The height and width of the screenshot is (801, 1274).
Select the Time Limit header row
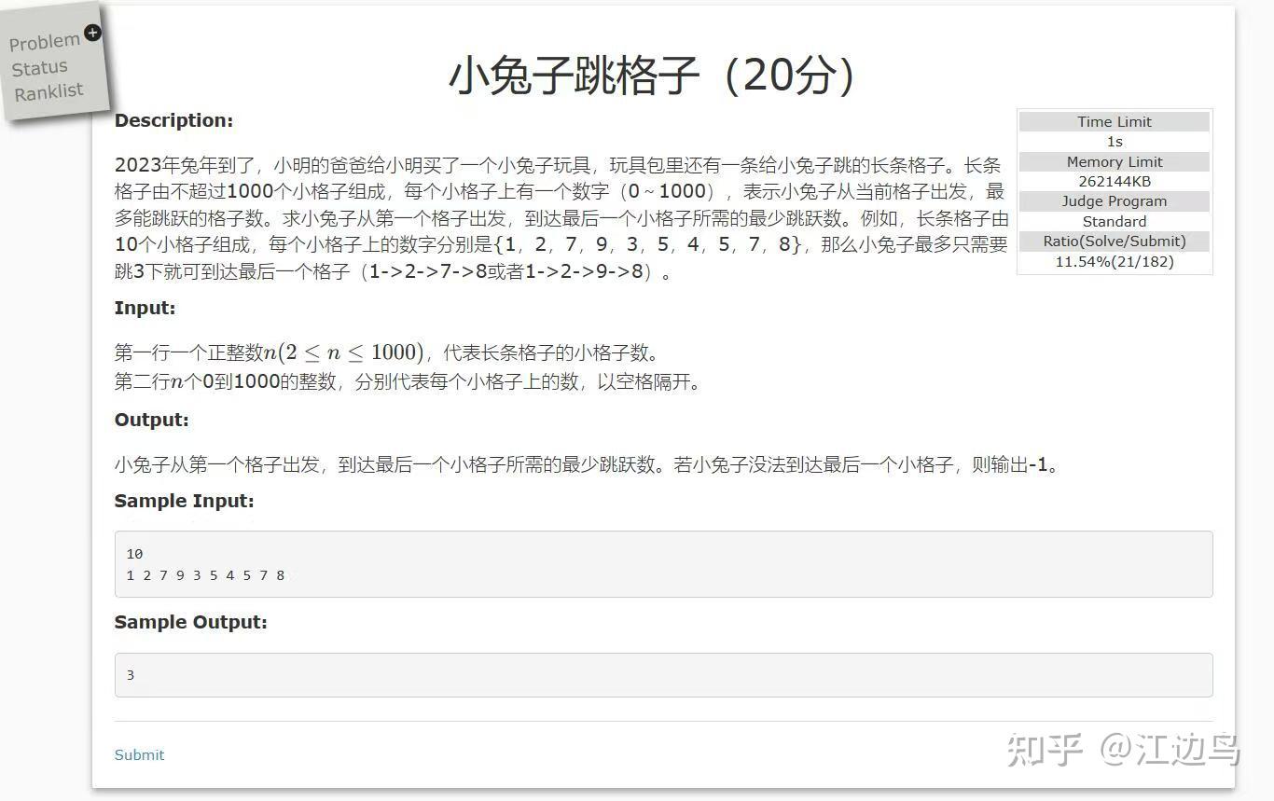(1114, 121)
